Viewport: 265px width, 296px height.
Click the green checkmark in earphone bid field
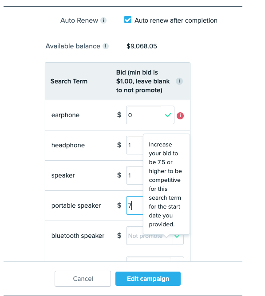tap(168, 115)
